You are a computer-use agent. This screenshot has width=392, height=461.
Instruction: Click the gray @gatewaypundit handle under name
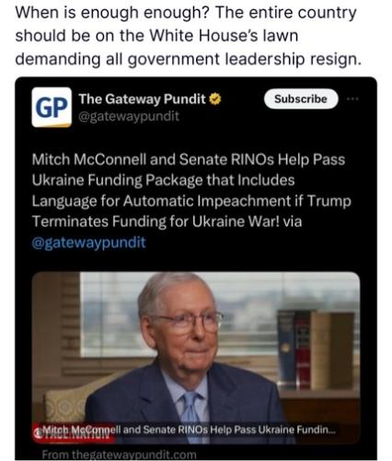pyautogui.click(x=129, y=116)
